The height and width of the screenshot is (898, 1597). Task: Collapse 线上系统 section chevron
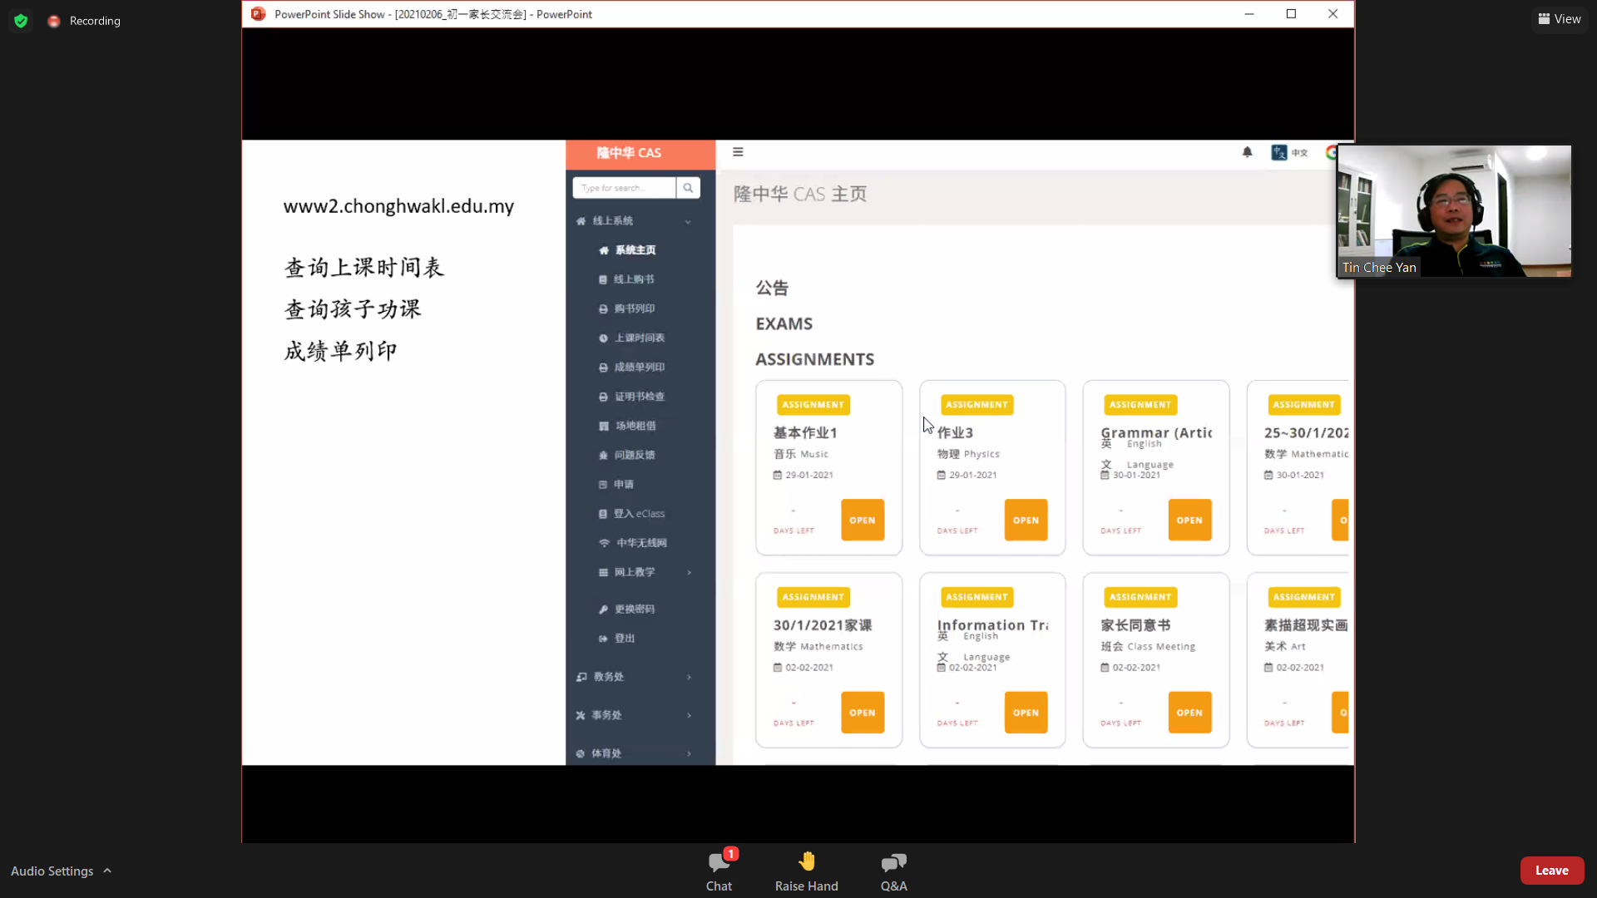688,221
